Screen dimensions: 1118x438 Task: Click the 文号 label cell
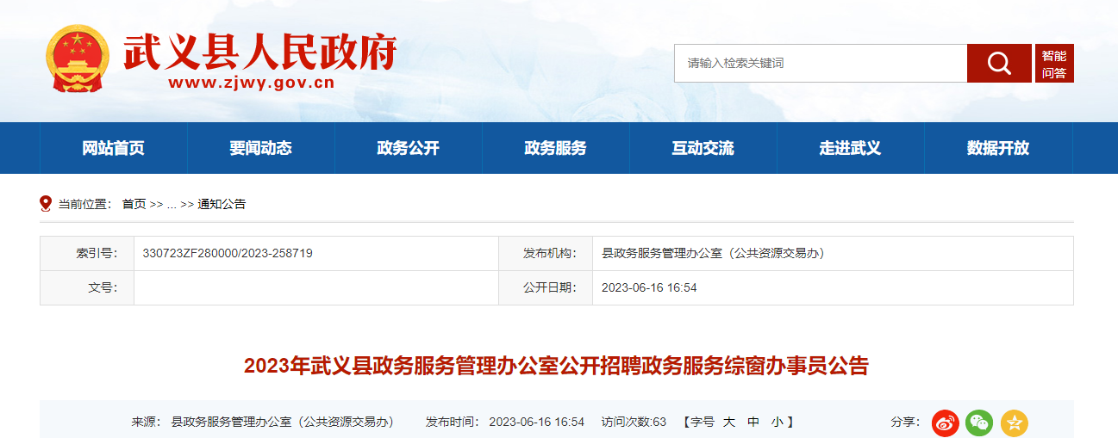(x=87, y=287)
